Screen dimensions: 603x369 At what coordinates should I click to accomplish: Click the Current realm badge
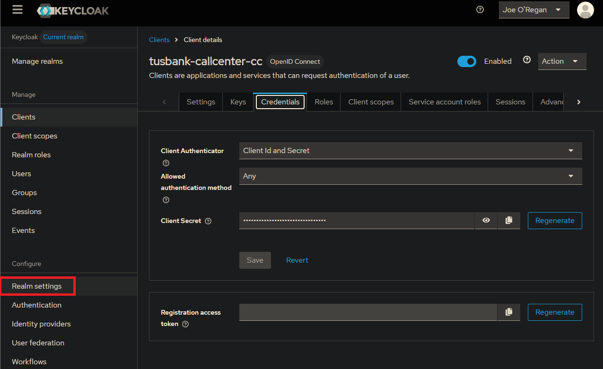(63, 37)
